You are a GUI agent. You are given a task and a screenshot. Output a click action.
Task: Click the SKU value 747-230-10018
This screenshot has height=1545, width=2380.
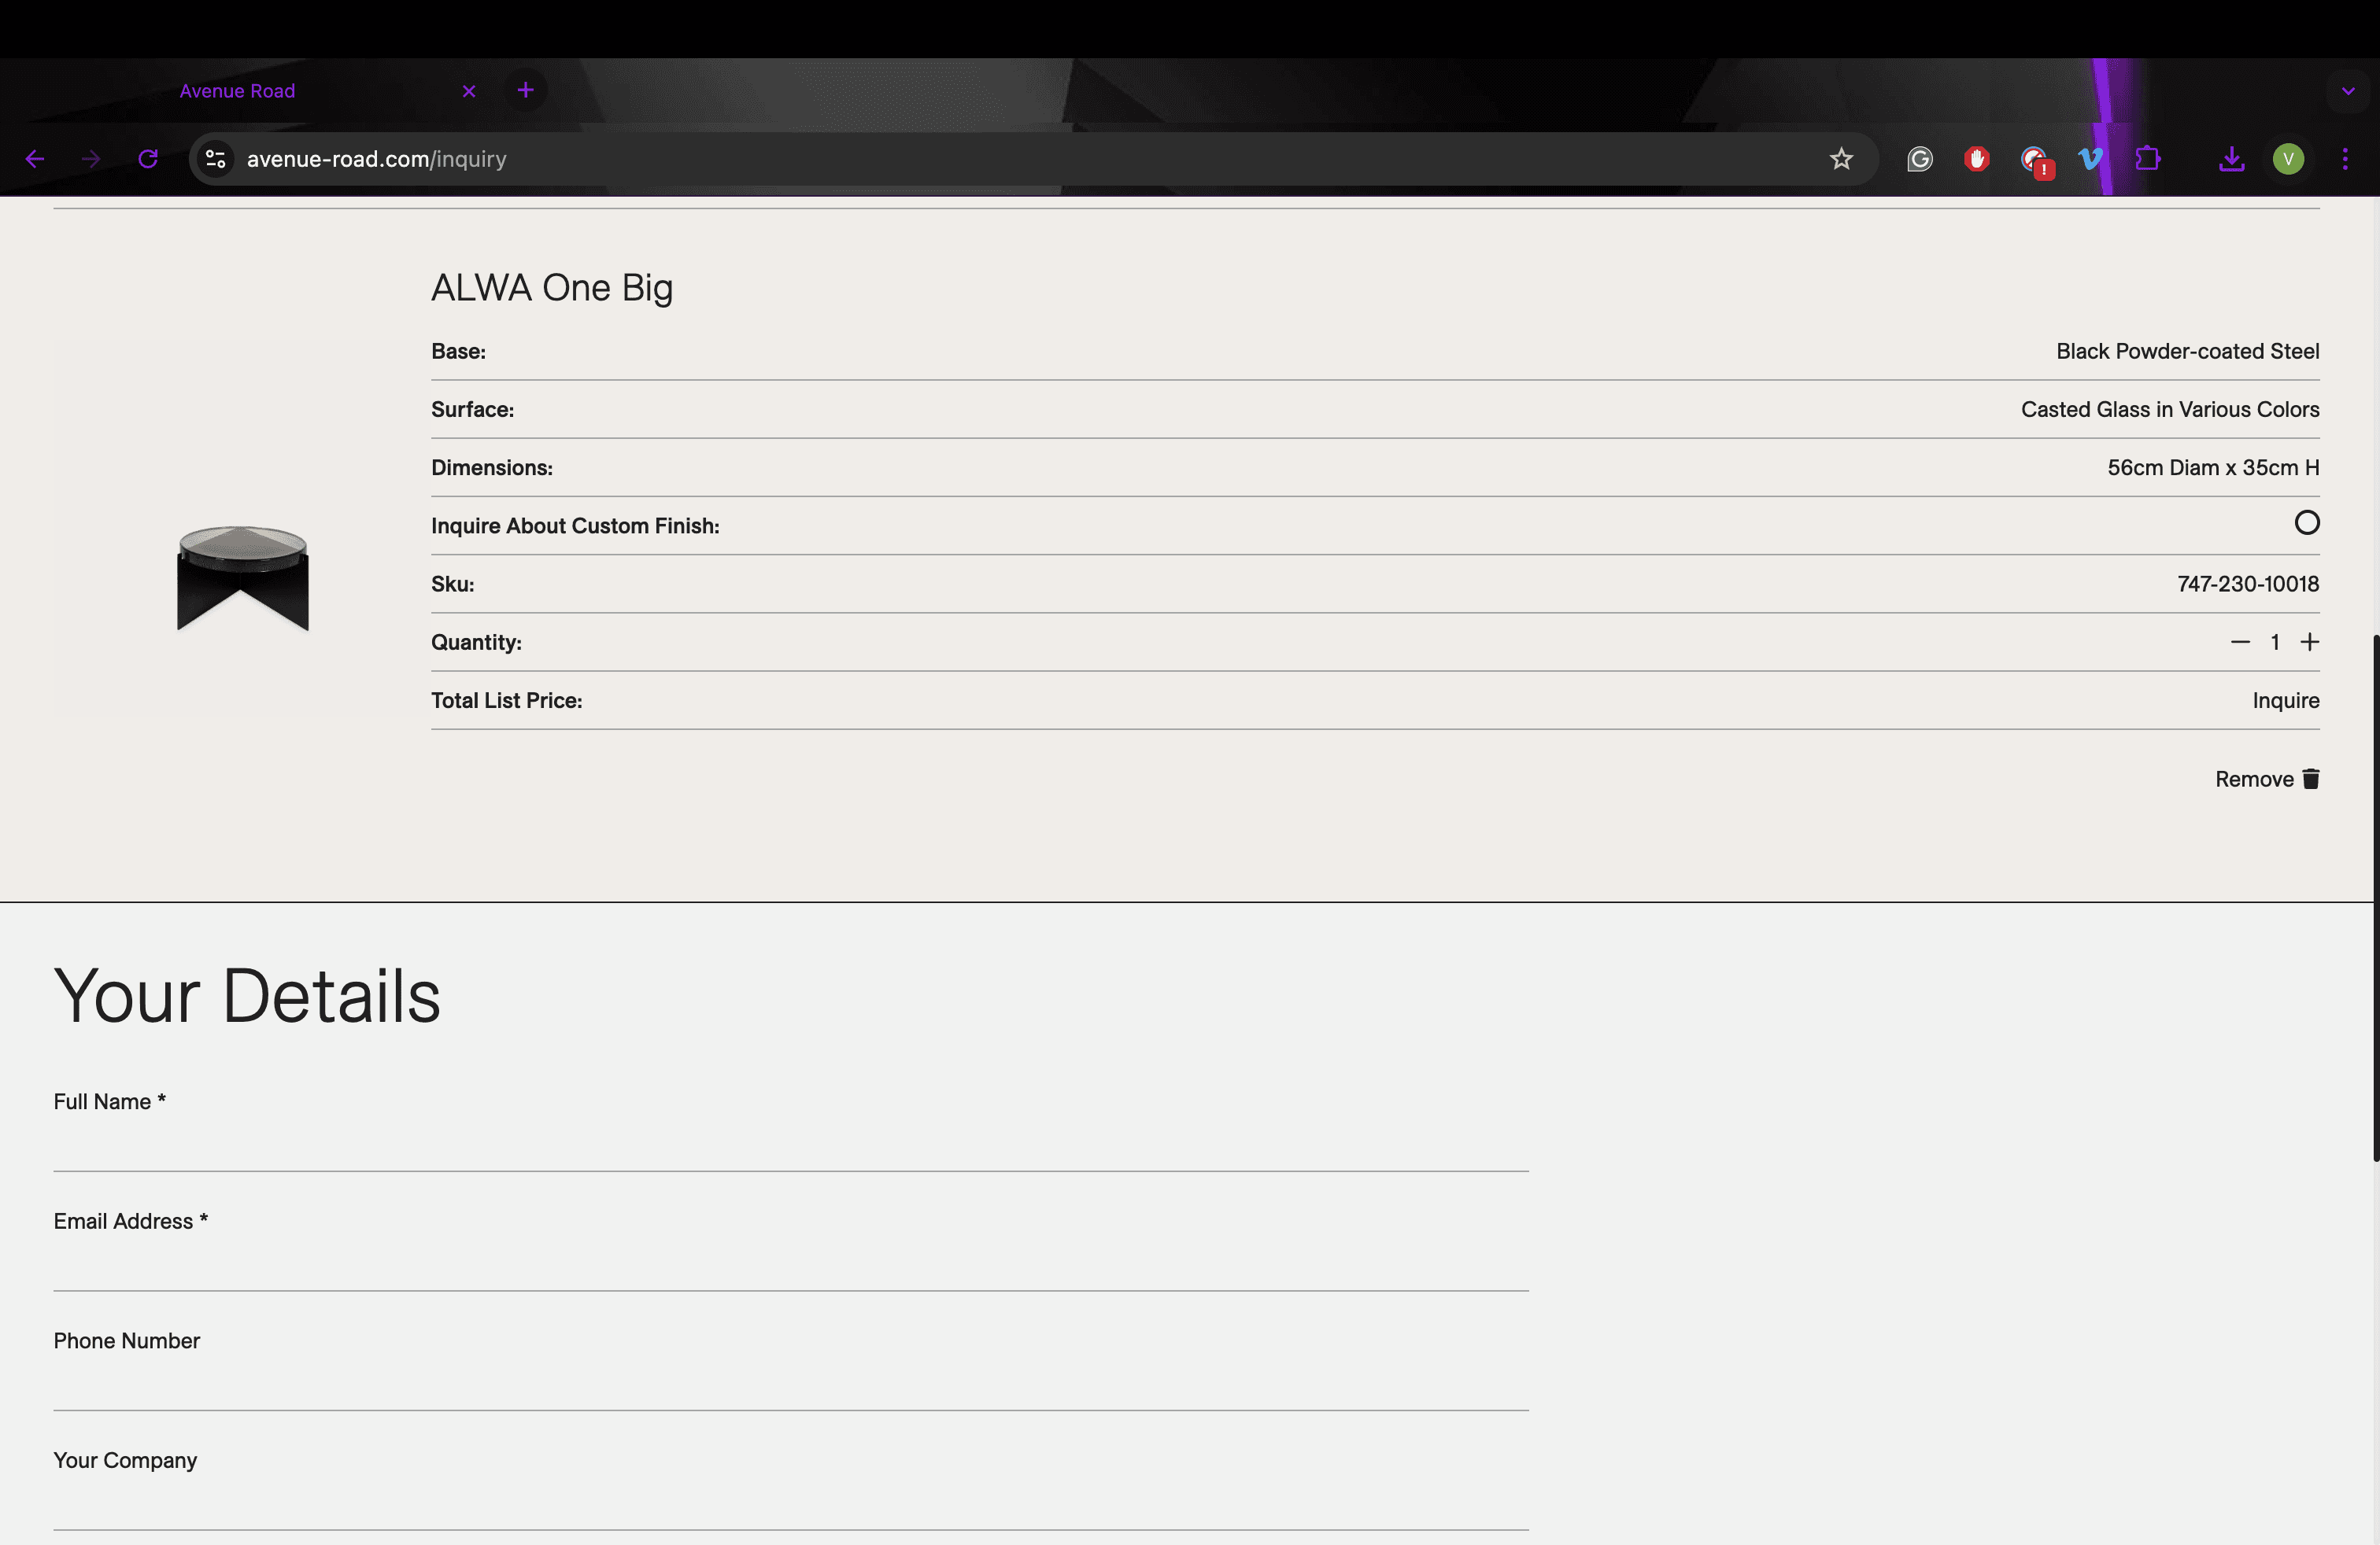2248,584
